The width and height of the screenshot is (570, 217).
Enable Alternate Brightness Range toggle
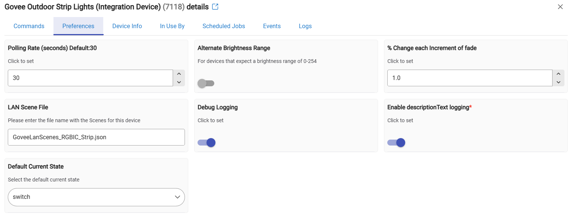click(206, 83)
